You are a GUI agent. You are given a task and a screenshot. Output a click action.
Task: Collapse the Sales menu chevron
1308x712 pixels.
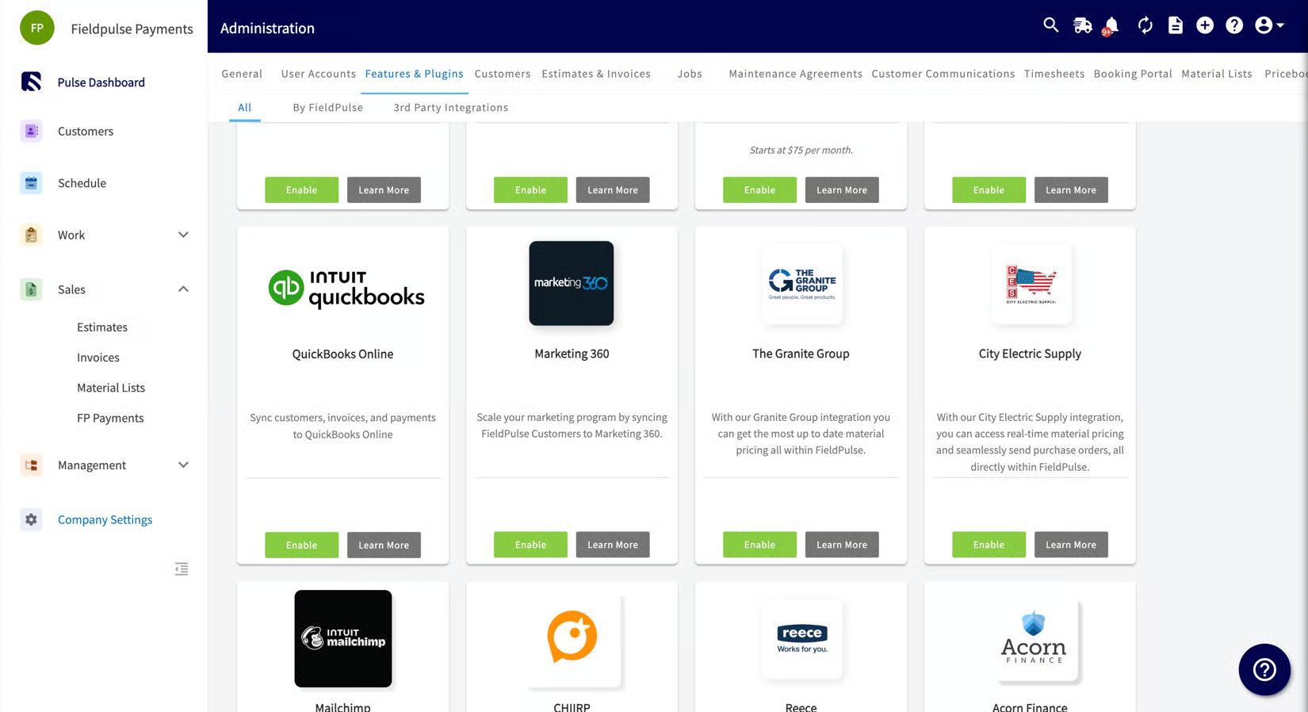pyautogui.click(x=183, y=289)
